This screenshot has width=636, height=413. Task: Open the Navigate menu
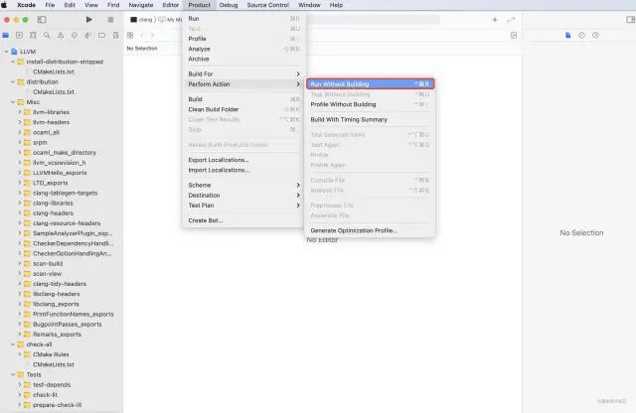[141, 5]
